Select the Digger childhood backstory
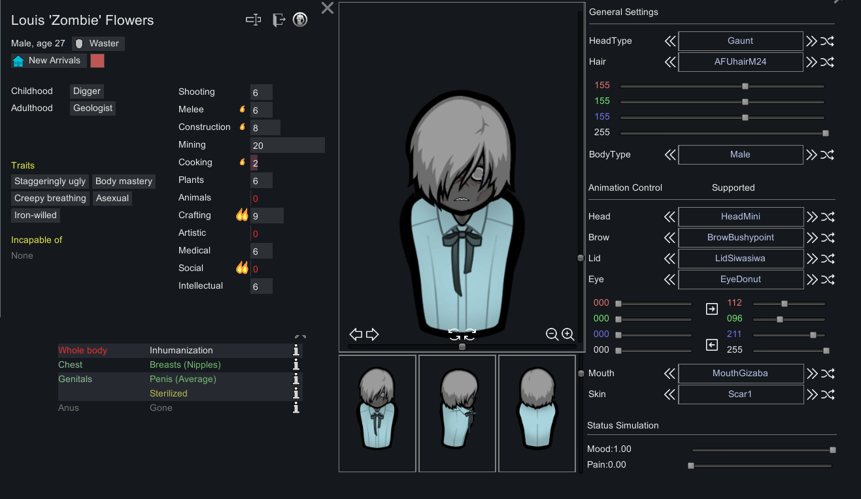Screen dimensions: 861x499 coord(87,91)
